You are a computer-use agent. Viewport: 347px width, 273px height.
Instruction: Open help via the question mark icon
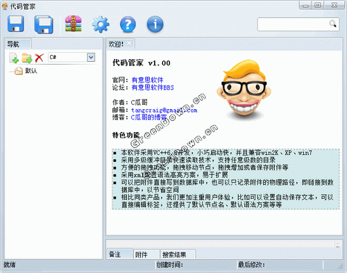click(128, 24)
